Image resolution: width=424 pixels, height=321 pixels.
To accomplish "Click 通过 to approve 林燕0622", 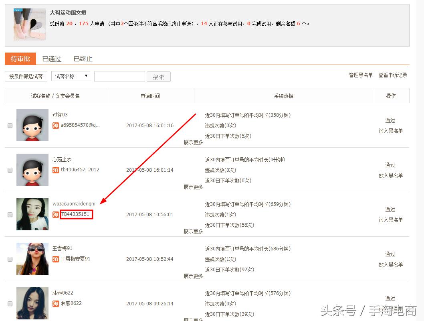I will (x=390, y=299).
